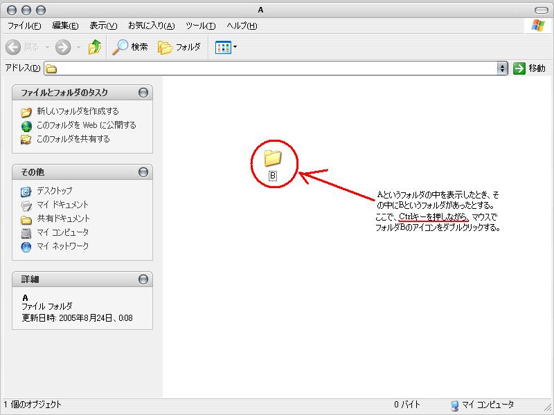Open the Back history dropdown arrow

47,47
